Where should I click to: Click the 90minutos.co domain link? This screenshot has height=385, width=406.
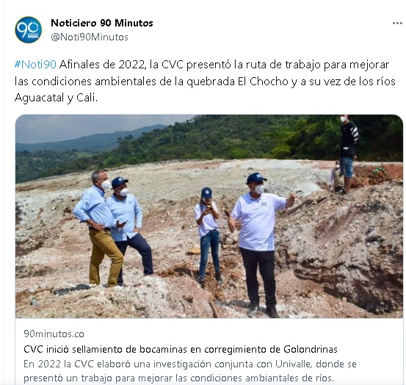54,334
